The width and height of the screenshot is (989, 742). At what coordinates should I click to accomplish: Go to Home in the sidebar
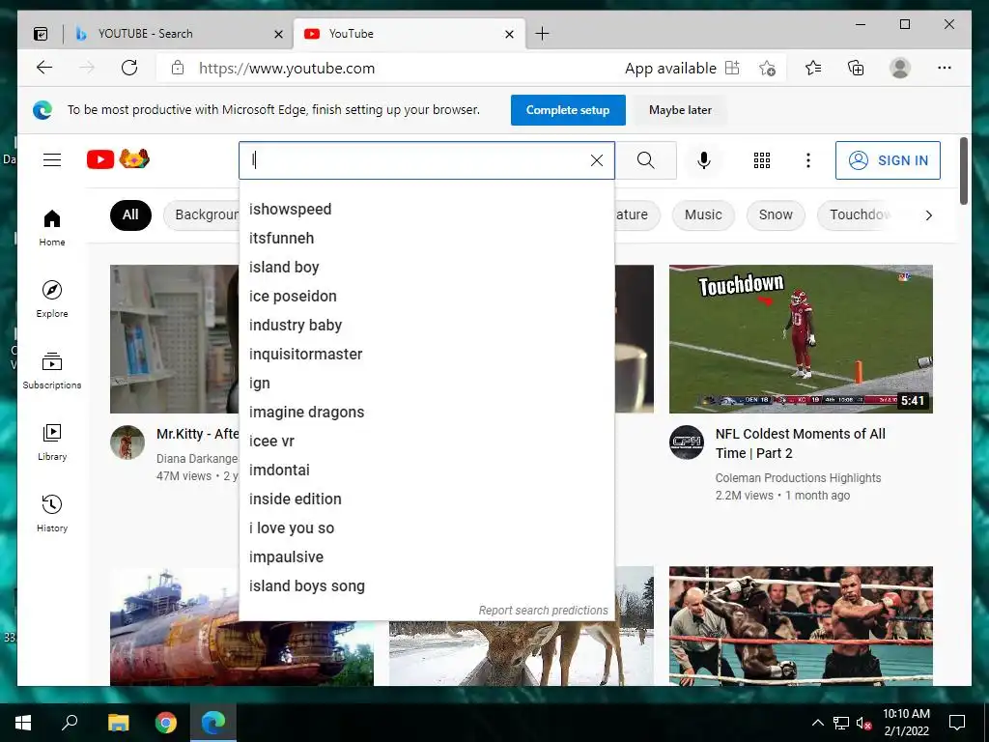click(x=52, y=228)
